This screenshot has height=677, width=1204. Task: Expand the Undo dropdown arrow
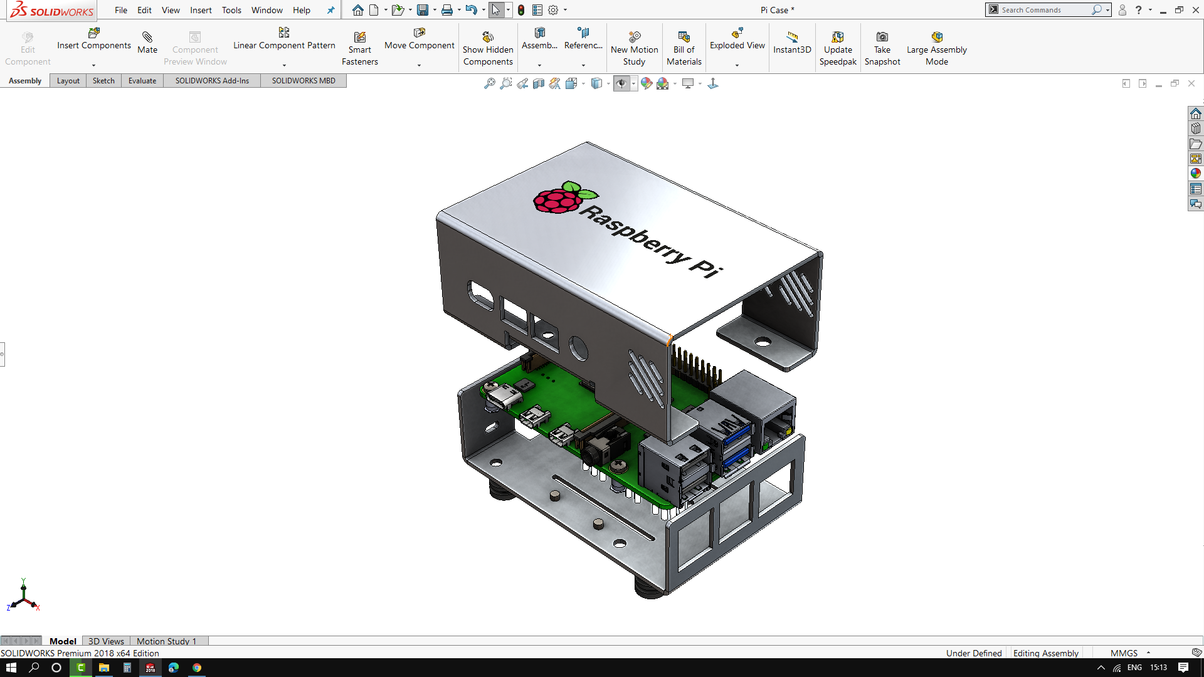[x=483, y=10]
